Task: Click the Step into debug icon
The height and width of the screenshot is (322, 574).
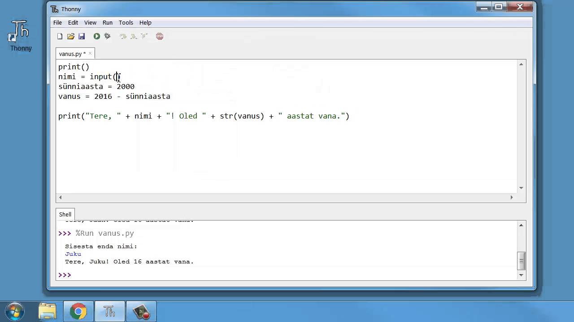Action: coord(134,36)
